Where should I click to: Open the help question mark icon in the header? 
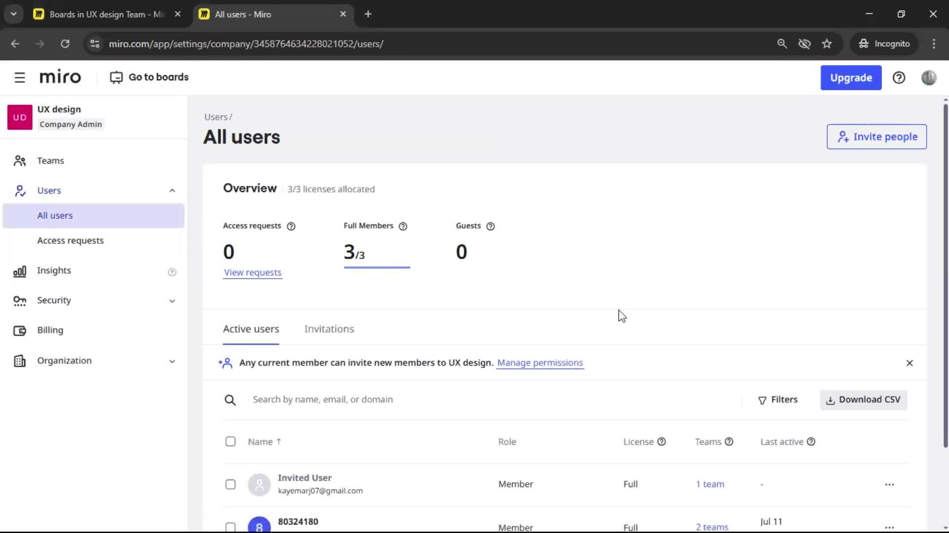pos(899,77)
